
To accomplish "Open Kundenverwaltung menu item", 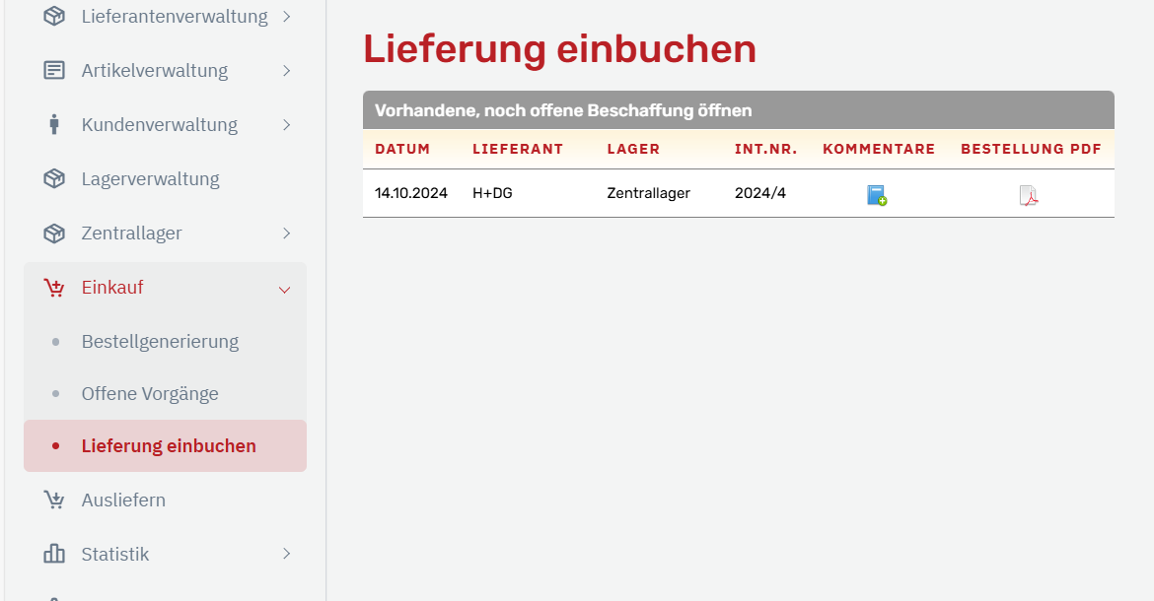I will point(160,125).
